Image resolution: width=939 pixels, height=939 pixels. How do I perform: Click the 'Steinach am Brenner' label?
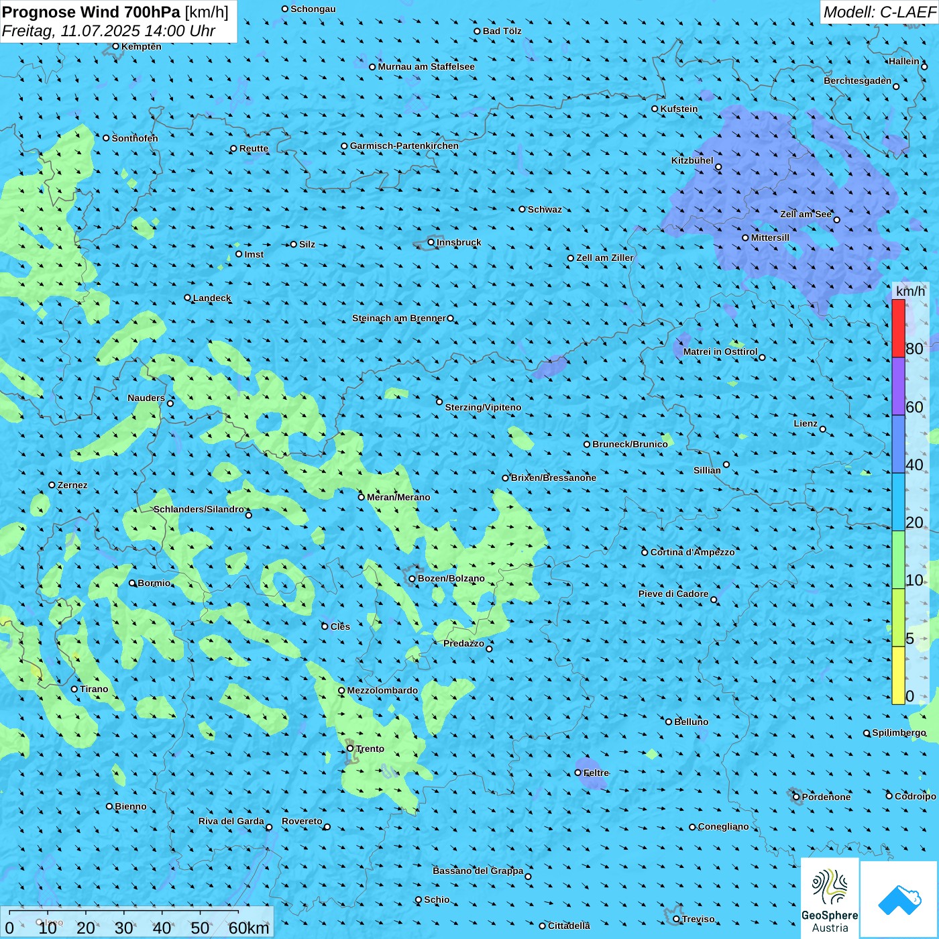(399, 318)
